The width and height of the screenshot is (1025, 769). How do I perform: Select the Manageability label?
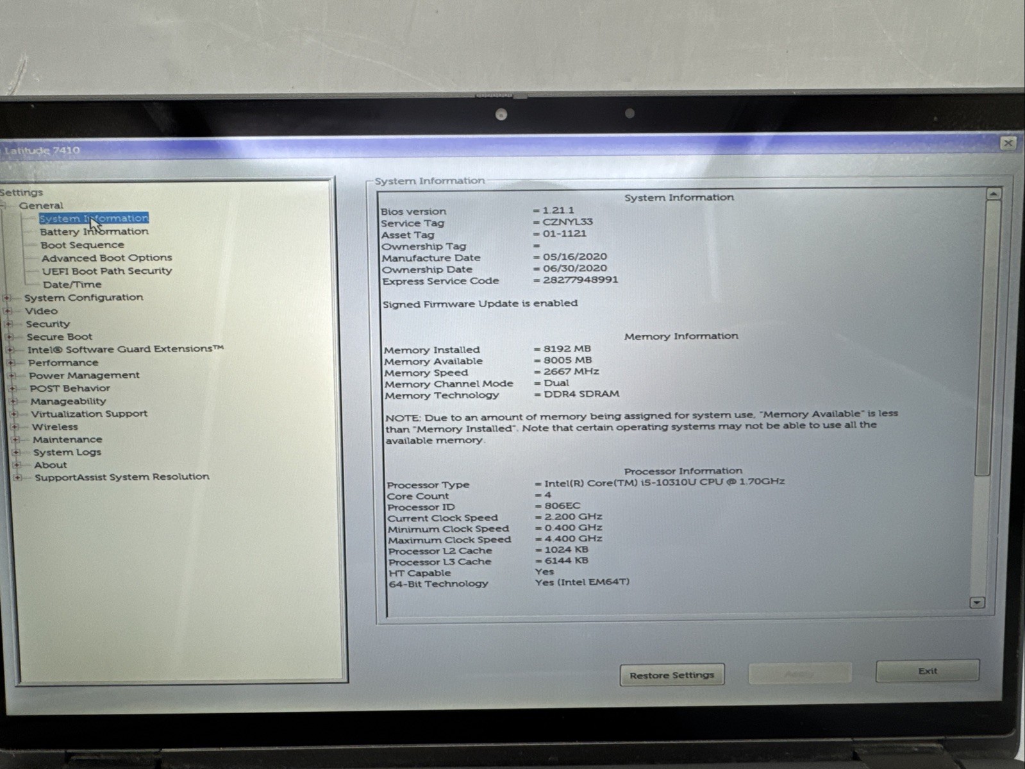(x=68, y=401)
